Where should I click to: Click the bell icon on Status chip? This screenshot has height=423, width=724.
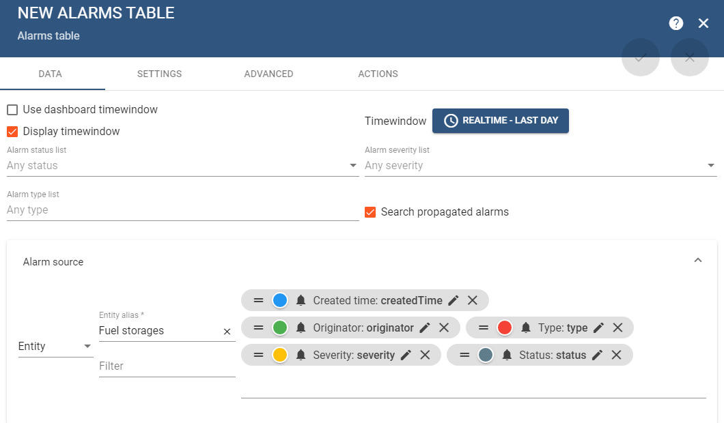point(506,355)
